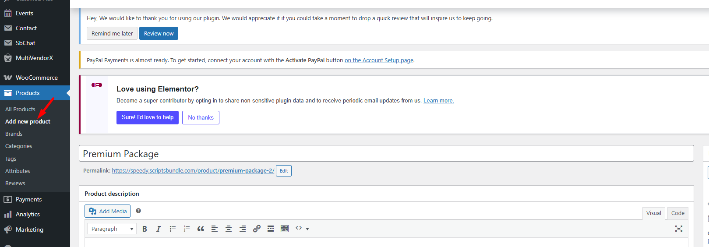Image resolution: width=709 pixels, height=247 pixels.
Task: Click the Analytics bar chart icon
Action: coord(8,214)
